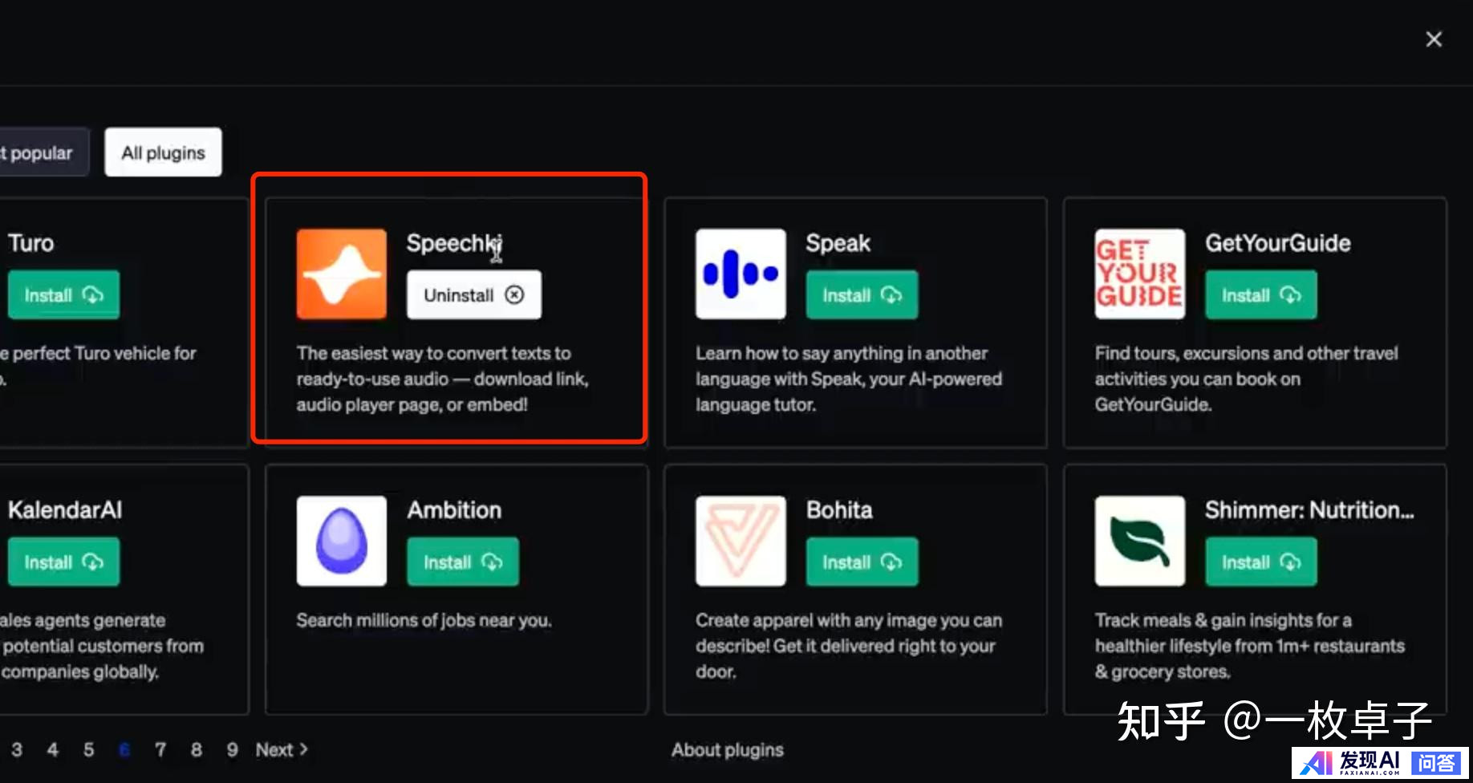Close the plugin store dialog
This screenshot has height=783, width=1473.
click(1434, 39)
